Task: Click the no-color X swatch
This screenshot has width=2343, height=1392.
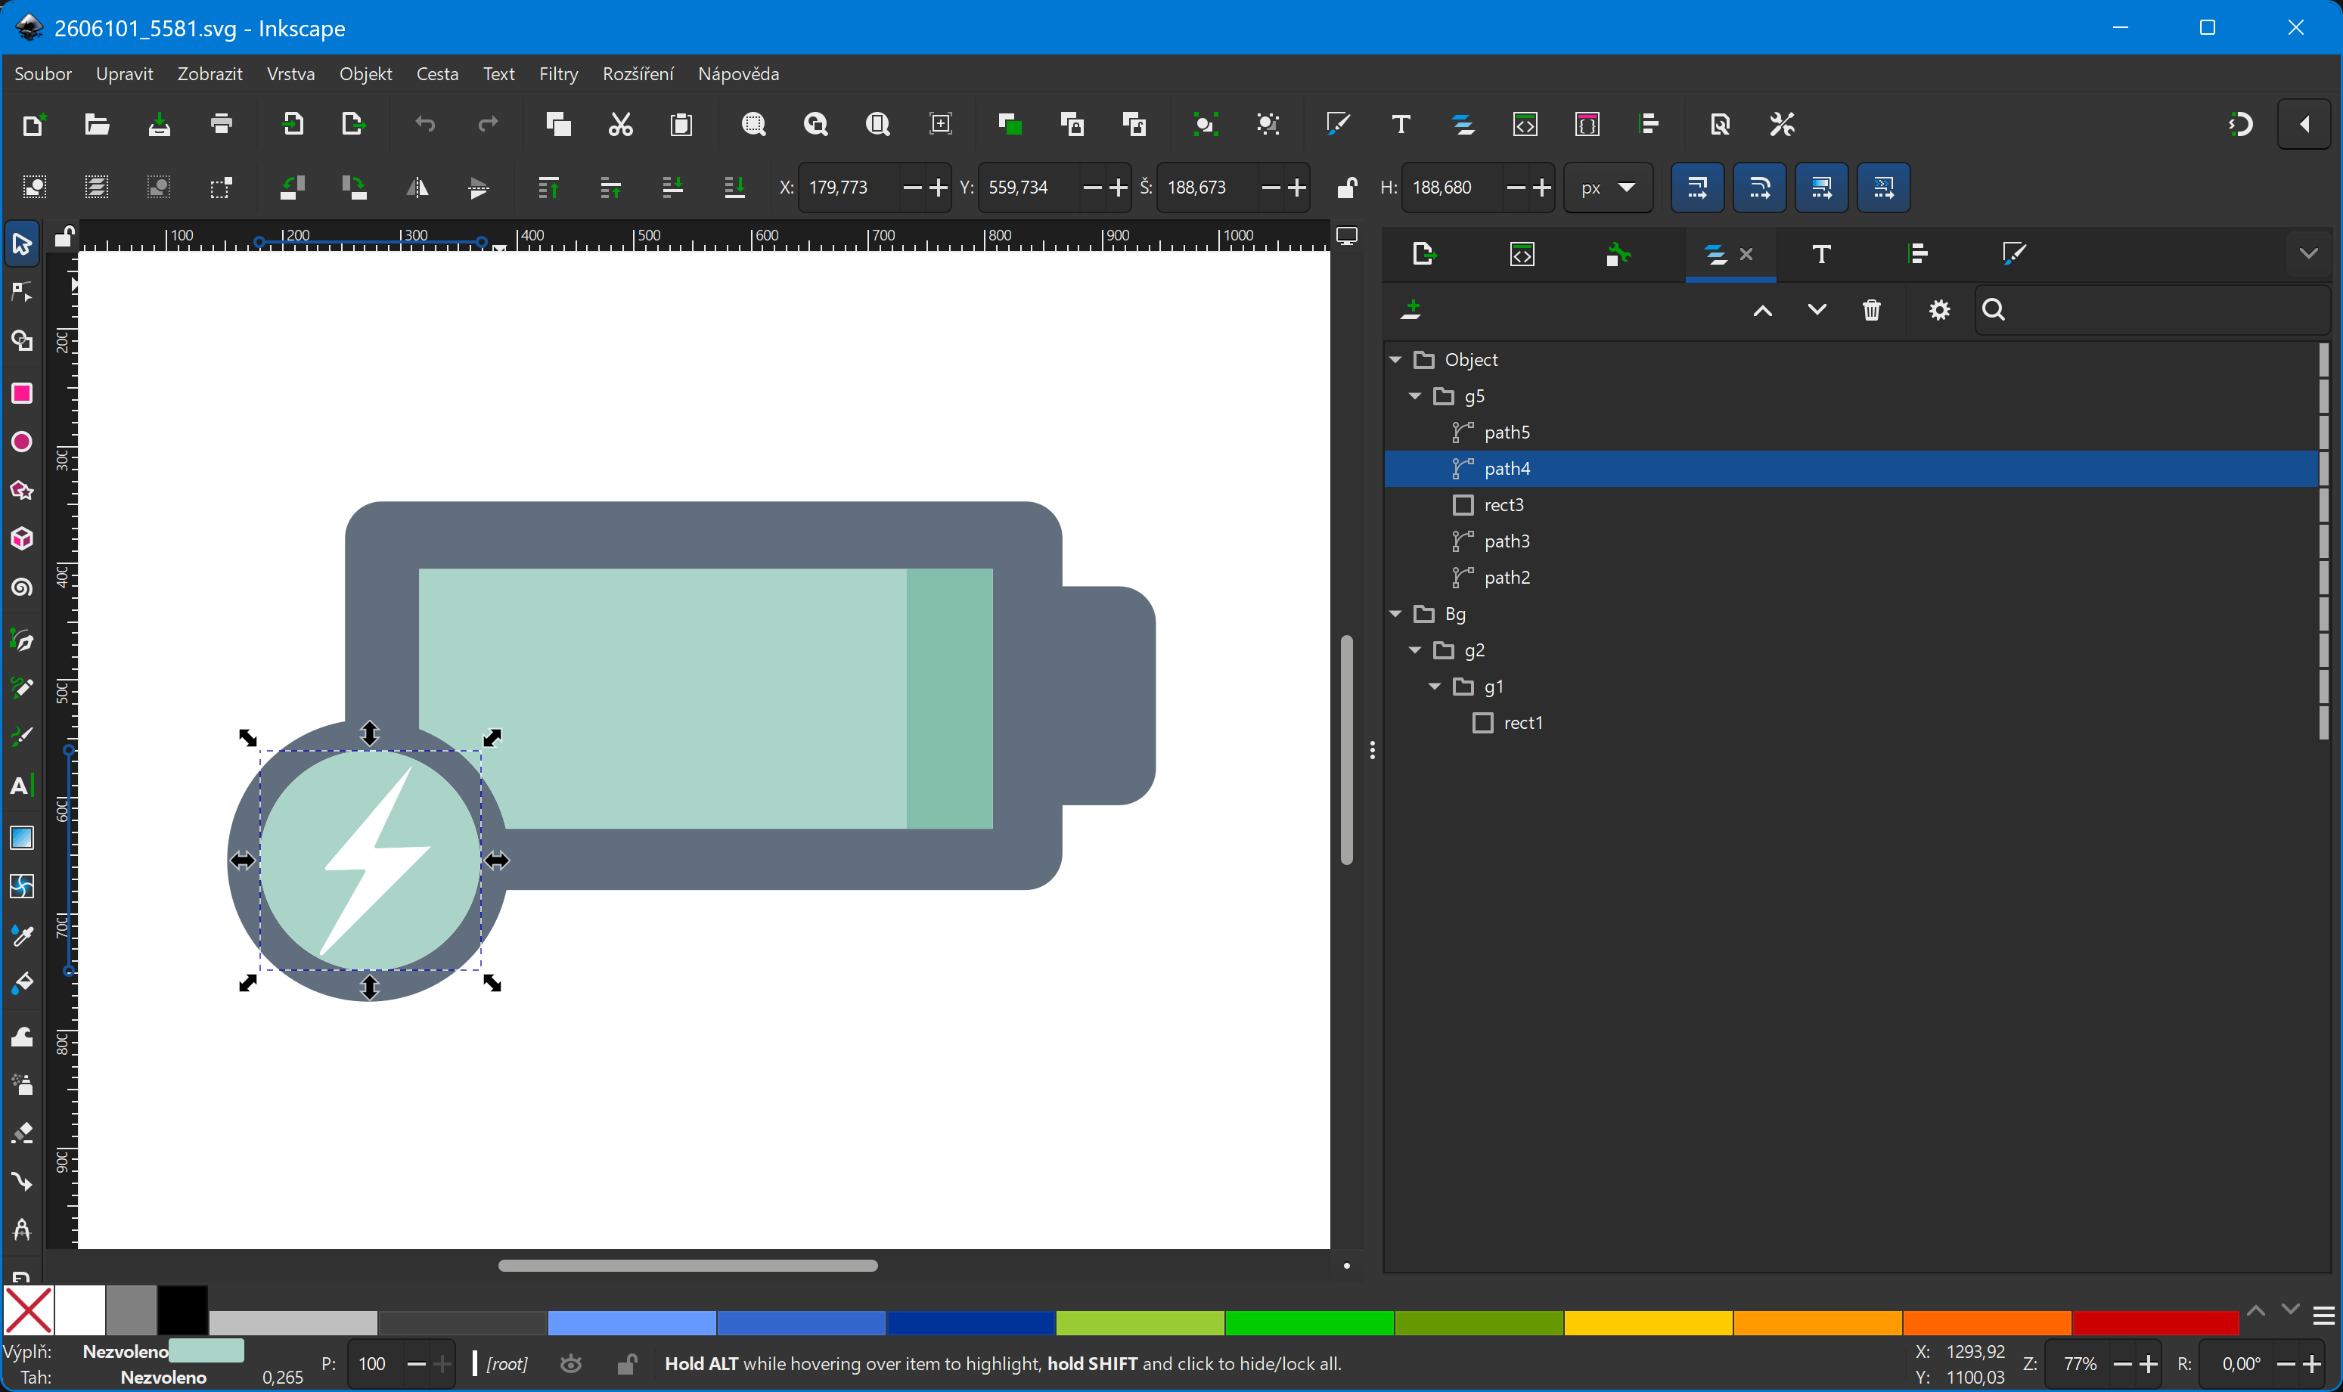Action: pos(28,1310)
